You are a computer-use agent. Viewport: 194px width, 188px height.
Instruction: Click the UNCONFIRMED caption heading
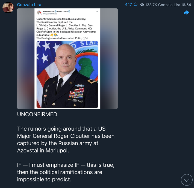click(37, 114)
